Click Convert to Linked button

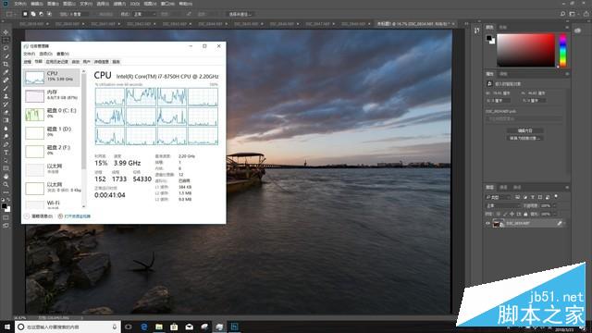pyautogui.click(x=524, y=138)
